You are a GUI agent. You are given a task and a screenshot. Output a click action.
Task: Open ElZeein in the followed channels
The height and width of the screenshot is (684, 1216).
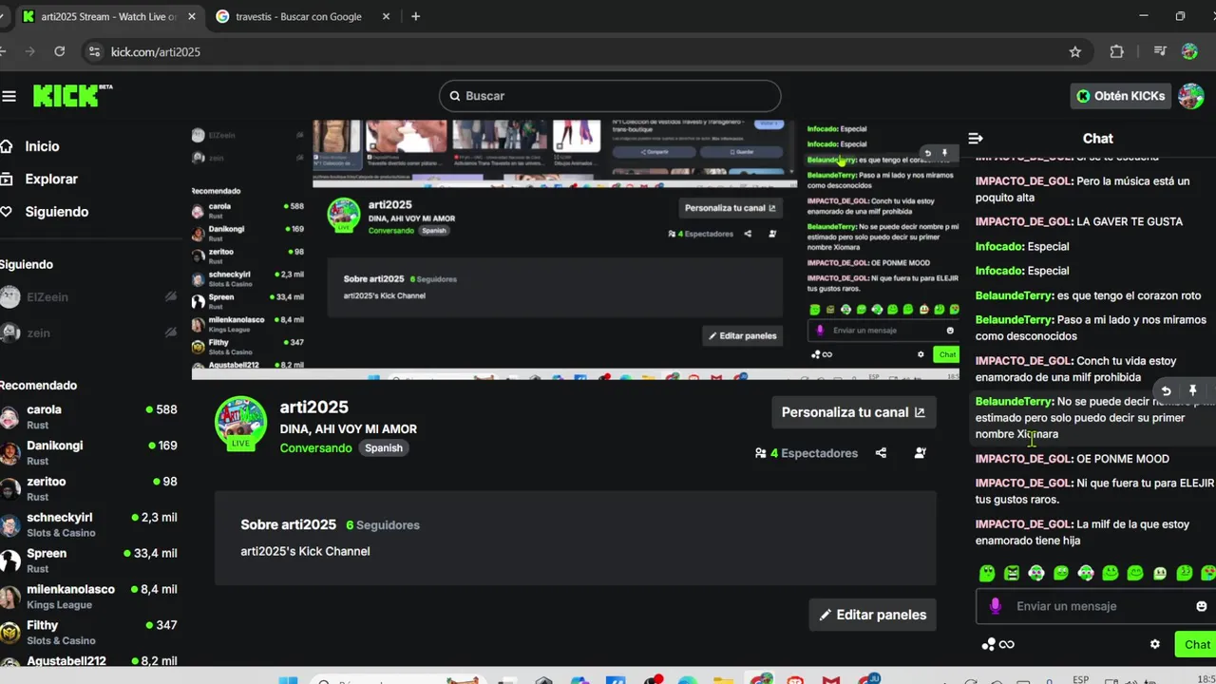[x=89, y=297]
